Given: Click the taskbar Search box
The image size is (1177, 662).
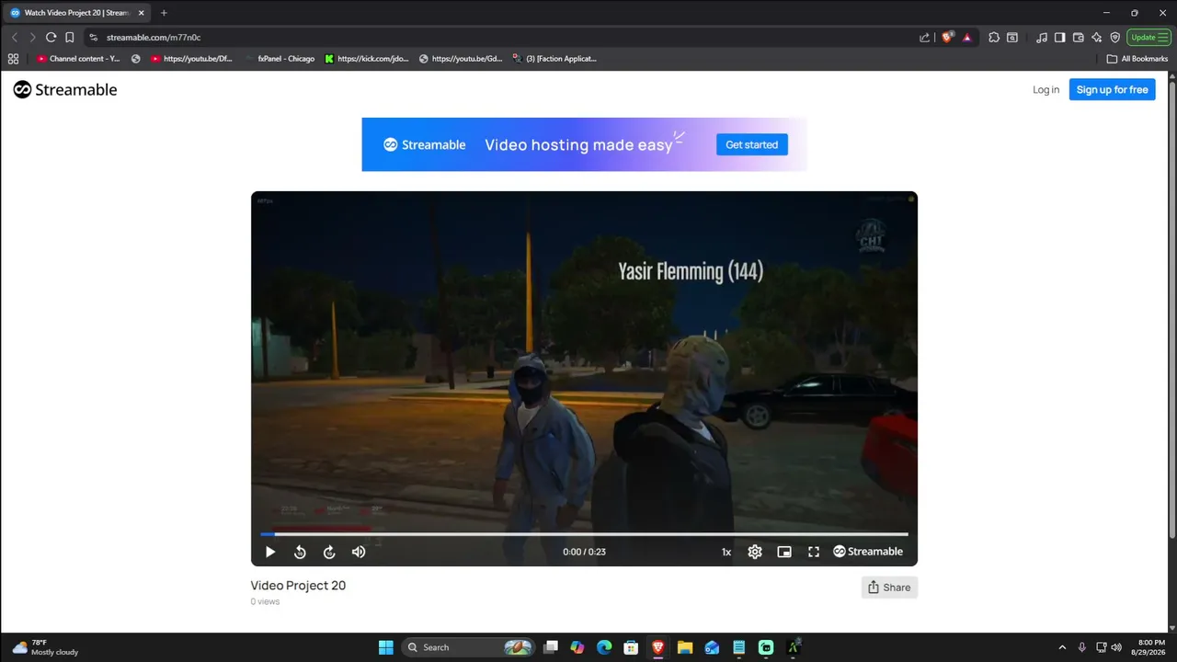Looking at the screenshot, I should point(469,647).
